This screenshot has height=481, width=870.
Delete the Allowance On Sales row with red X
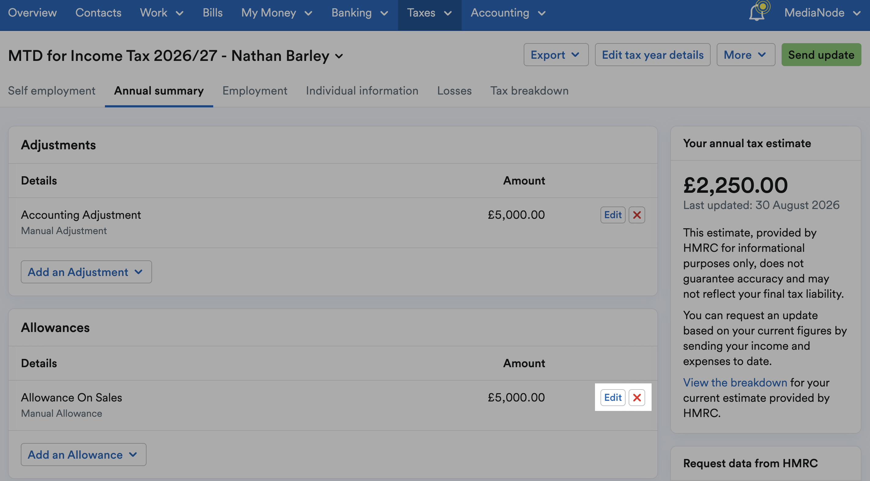[x=637, y=397]
